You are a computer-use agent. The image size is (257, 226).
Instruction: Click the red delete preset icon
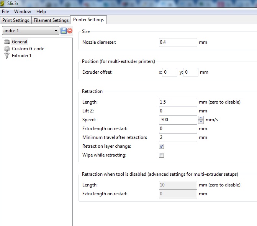click(x=70, y=31)
